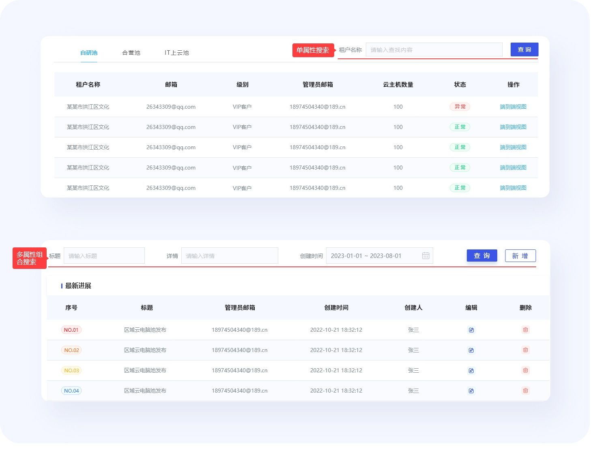The image size is (595, 451).
Task: Open the 创建时间 date range picker
Action: click(380, 256)
